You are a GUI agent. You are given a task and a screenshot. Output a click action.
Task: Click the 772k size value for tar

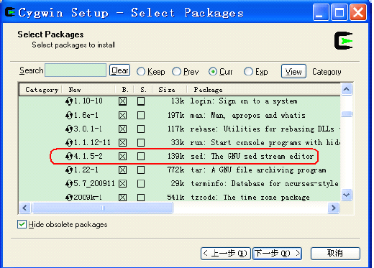pos(175,170)
